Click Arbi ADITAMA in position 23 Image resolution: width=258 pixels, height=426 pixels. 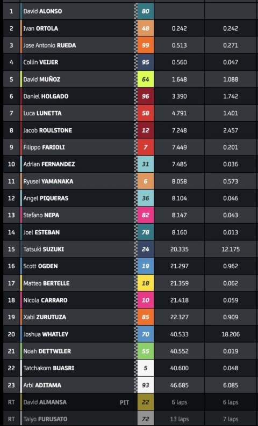pos(42,385)
